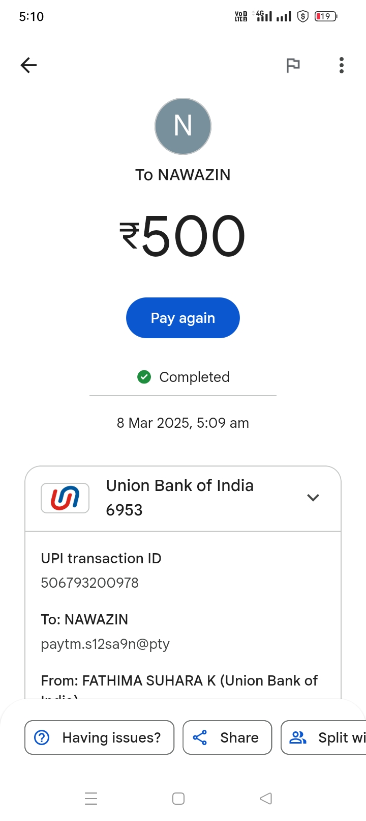The width and height of the screenshot is (366, 821).
Task: Tap the Share button
Action: coord(227,737)
